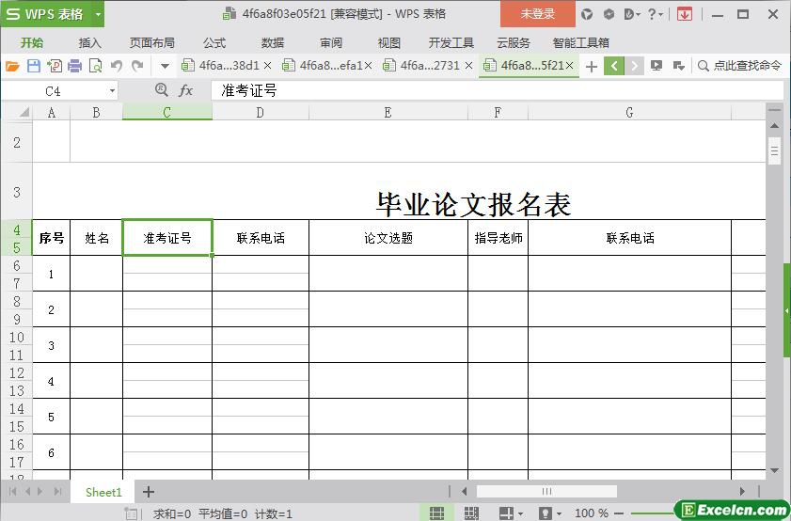The height and width of the screenshot is (521, 791).
Task: Click the 指导老师 header cell
Action: coord(498,238)
